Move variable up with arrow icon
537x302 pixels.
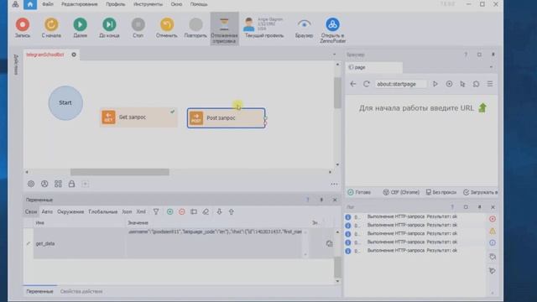tap(232, 212)
